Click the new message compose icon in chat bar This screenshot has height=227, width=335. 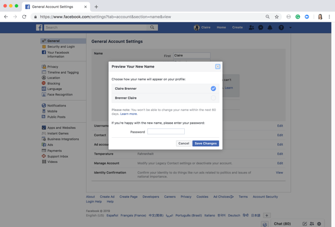pyautogui.click(x=305, y=224)
